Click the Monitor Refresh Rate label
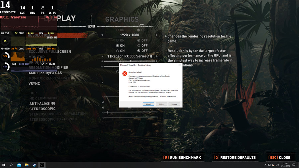 (50, 78)
